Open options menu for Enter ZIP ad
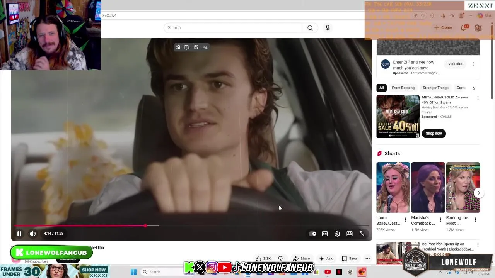The width and height of the screenshot is (495, 278). pyautogui.click(x=473, y=64)
